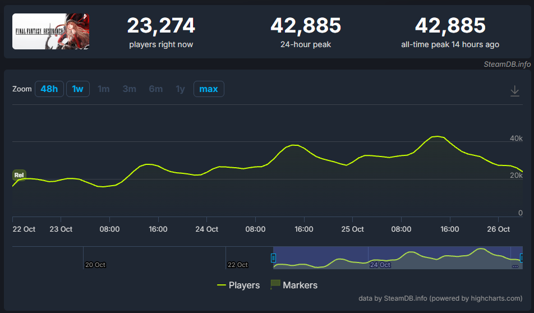Set zoom to 48h
This screenshot has height=313, width=534.
point(49,89)
